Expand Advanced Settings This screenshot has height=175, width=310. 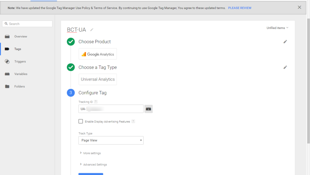[x=94, y=164]
